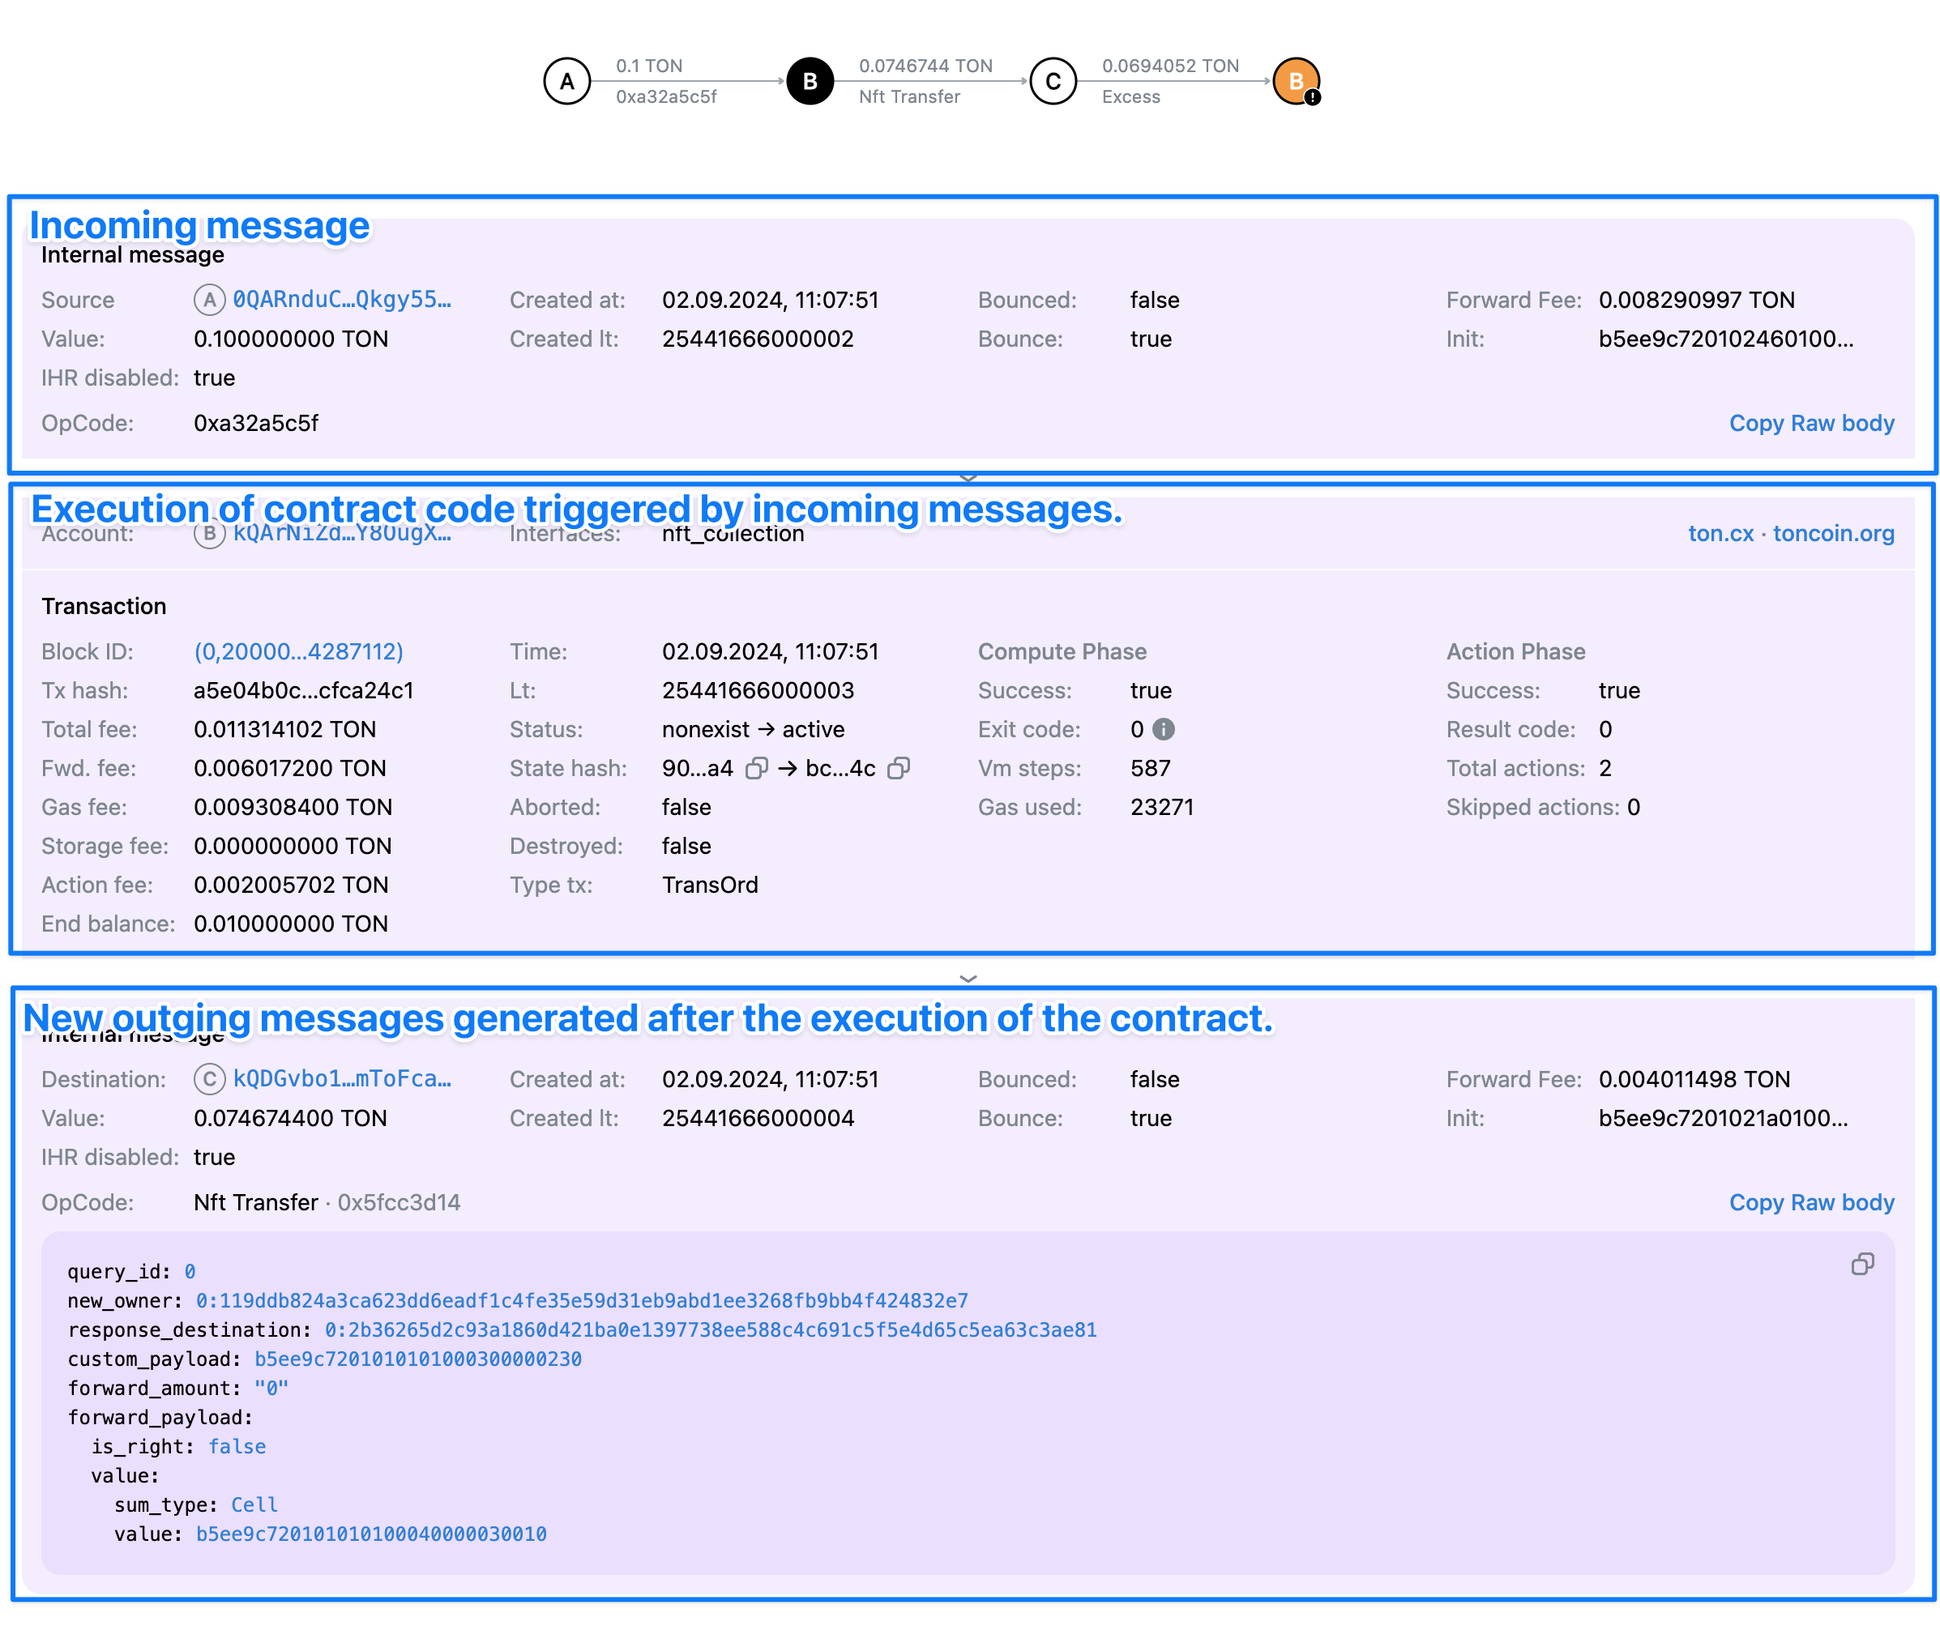Select black node B in the trace

pos(810,81)
